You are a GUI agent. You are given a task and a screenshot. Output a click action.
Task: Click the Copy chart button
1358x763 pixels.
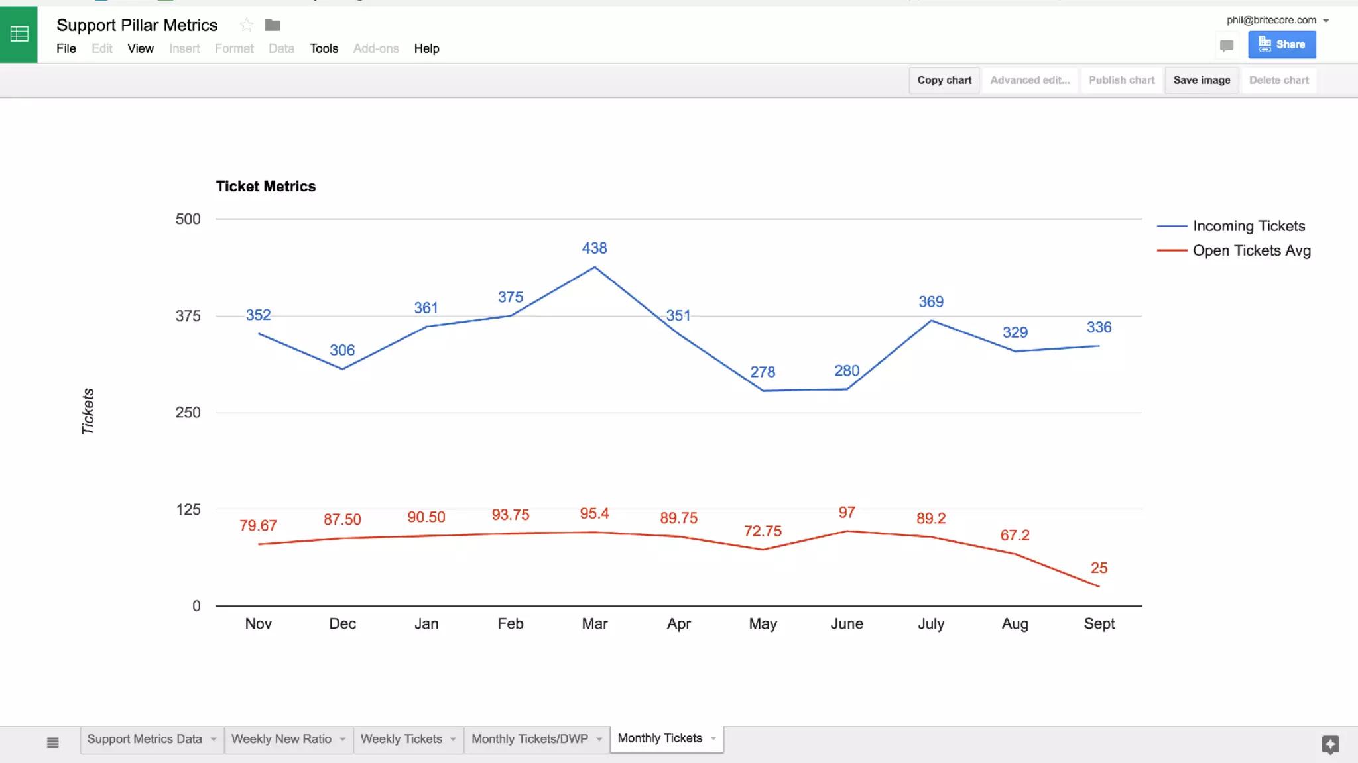click(x=944, y=80)
